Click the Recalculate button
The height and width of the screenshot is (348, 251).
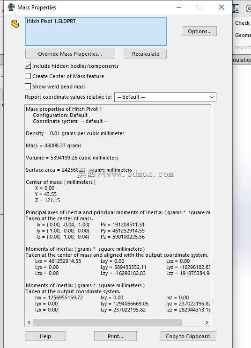coord(146,54)
